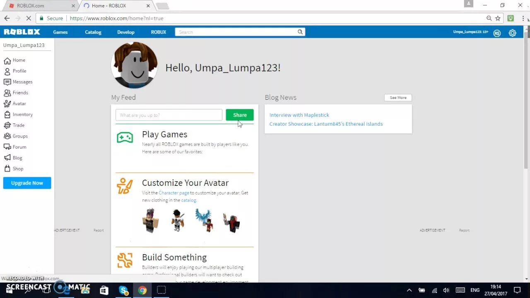Open Profile person icon in sidebar
Screen dimensions: 530x298
coord(7,71)
